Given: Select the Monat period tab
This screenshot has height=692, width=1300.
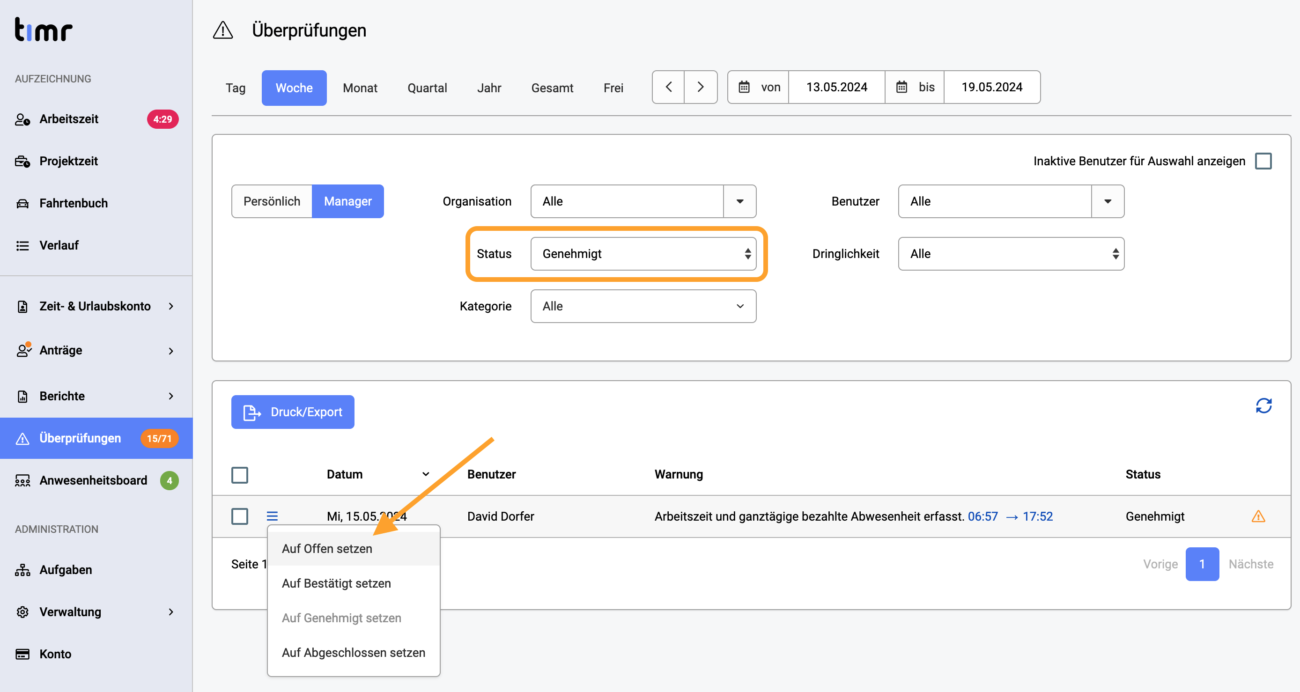Looking at the screenshot, I should (x=360, y=88).
